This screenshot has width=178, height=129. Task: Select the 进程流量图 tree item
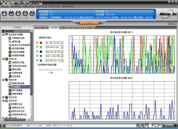point(17,94)
